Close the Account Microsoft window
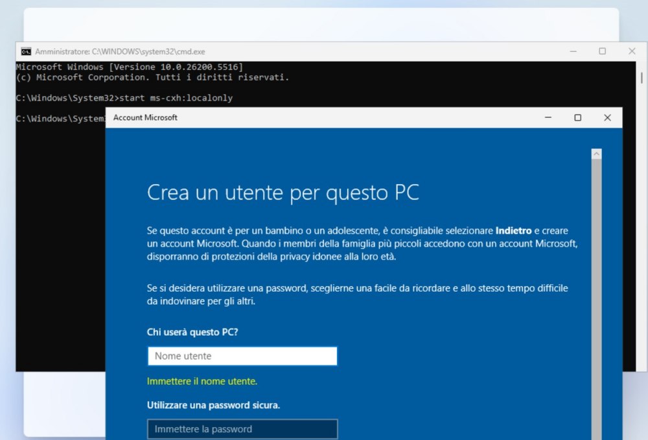This screenshot has height=440, width=648. point(607,118)
